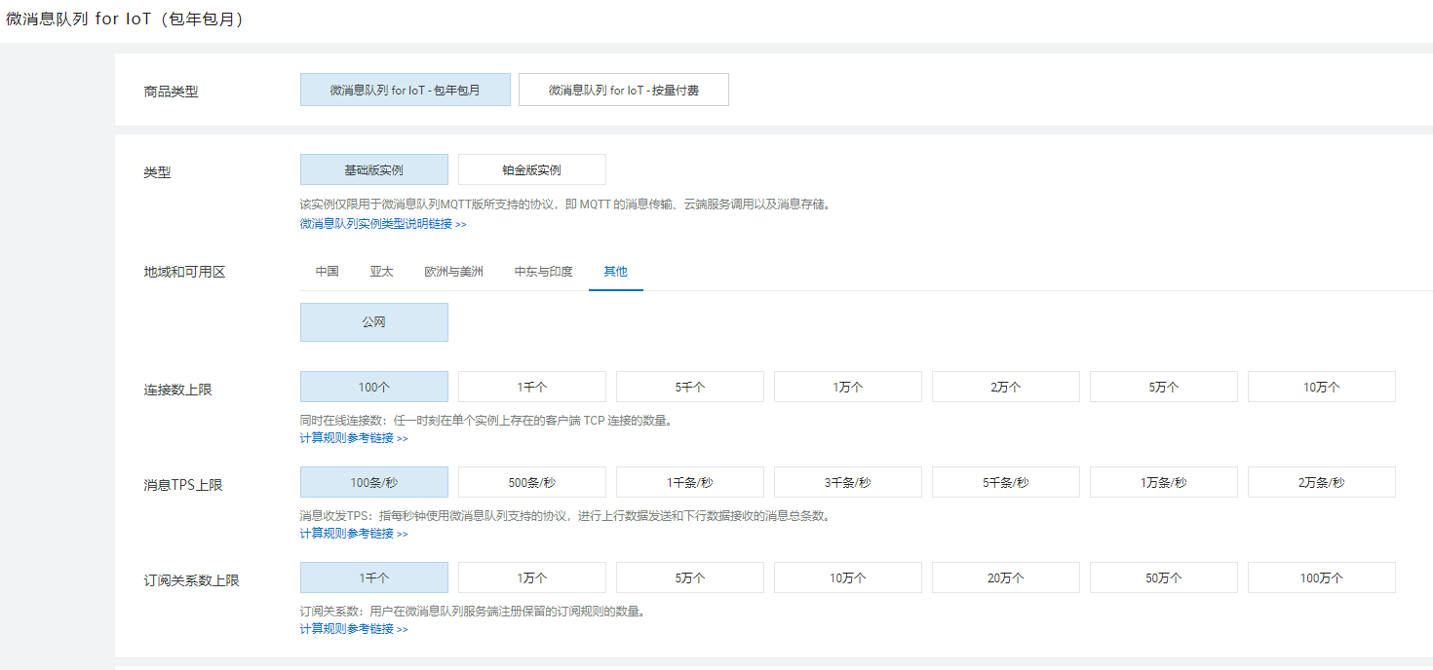
Task: Open 微消息队列实例类型说明链接 link
Action: point(383,224)
